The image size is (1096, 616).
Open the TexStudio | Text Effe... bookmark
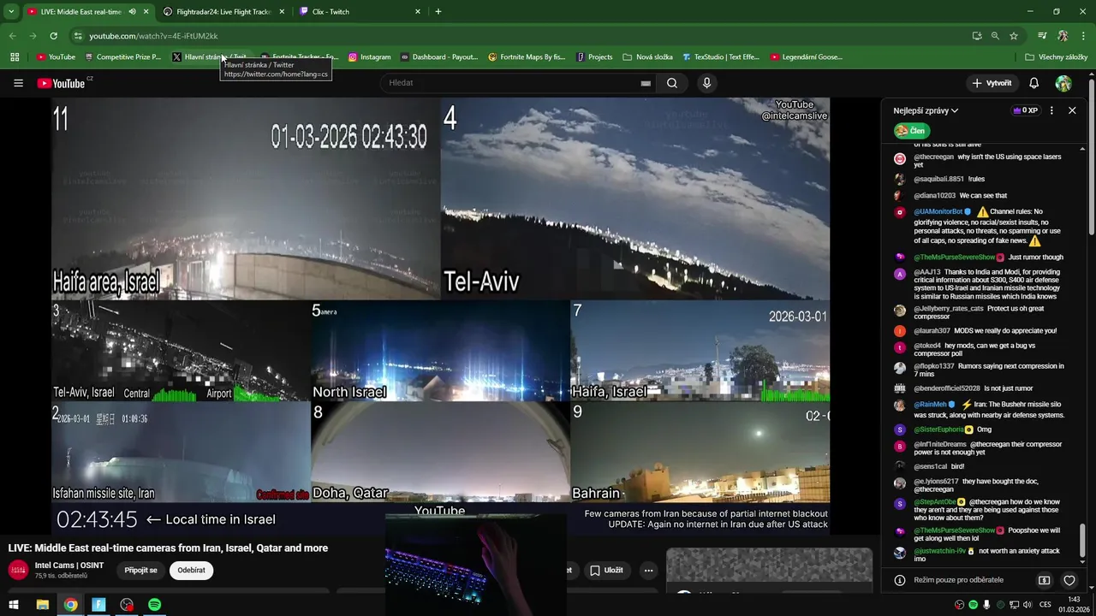(721, 57)
